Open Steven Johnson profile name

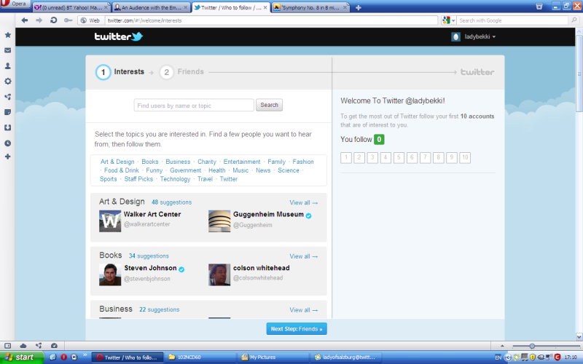(x=150, y=268)
